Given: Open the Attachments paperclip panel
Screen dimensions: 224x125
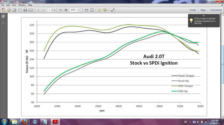Looking at the screenshot, I should click(x=3, y=23).
